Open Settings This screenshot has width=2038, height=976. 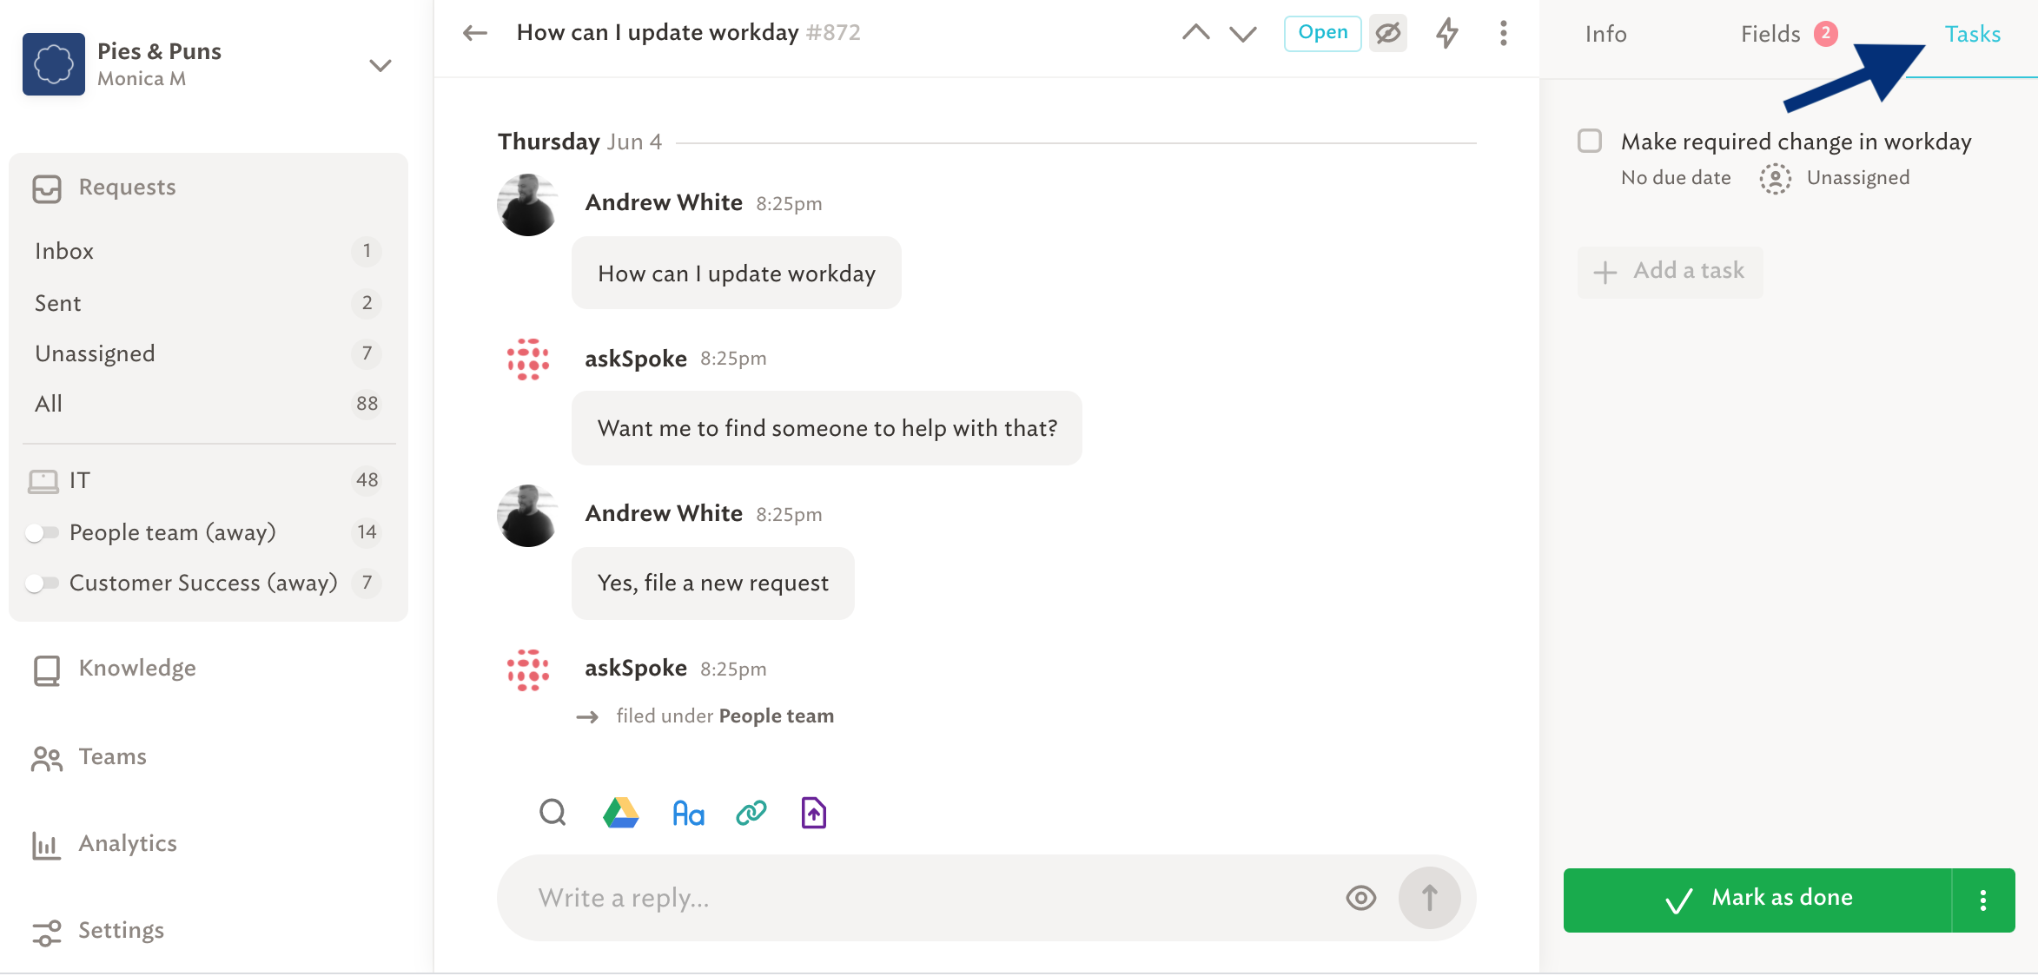tap(122, 930)
